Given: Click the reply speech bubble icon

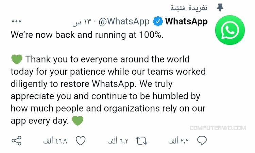Looking at the screenshot, I should (202, 140).
